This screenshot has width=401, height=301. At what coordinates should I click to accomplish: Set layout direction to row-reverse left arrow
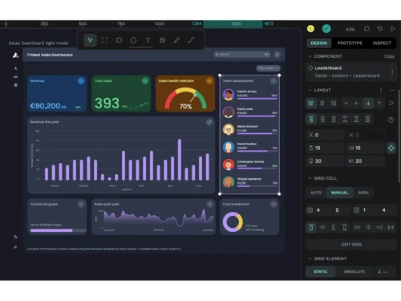coord(357,104)
